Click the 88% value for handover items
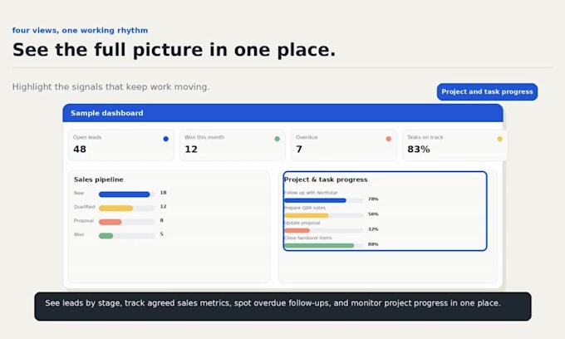 click(x=373, y=244)
